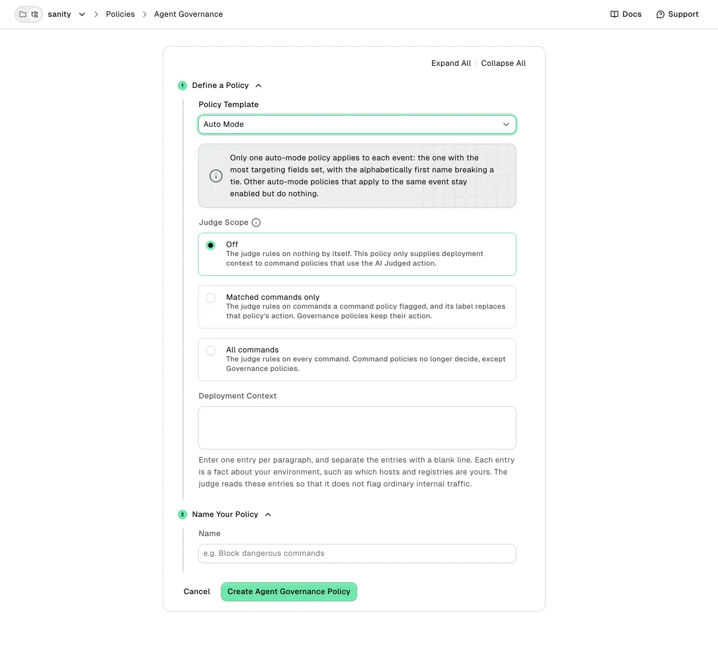Click the Deployment Context text area
Screen dimensions: 718x645
[357, 428]
